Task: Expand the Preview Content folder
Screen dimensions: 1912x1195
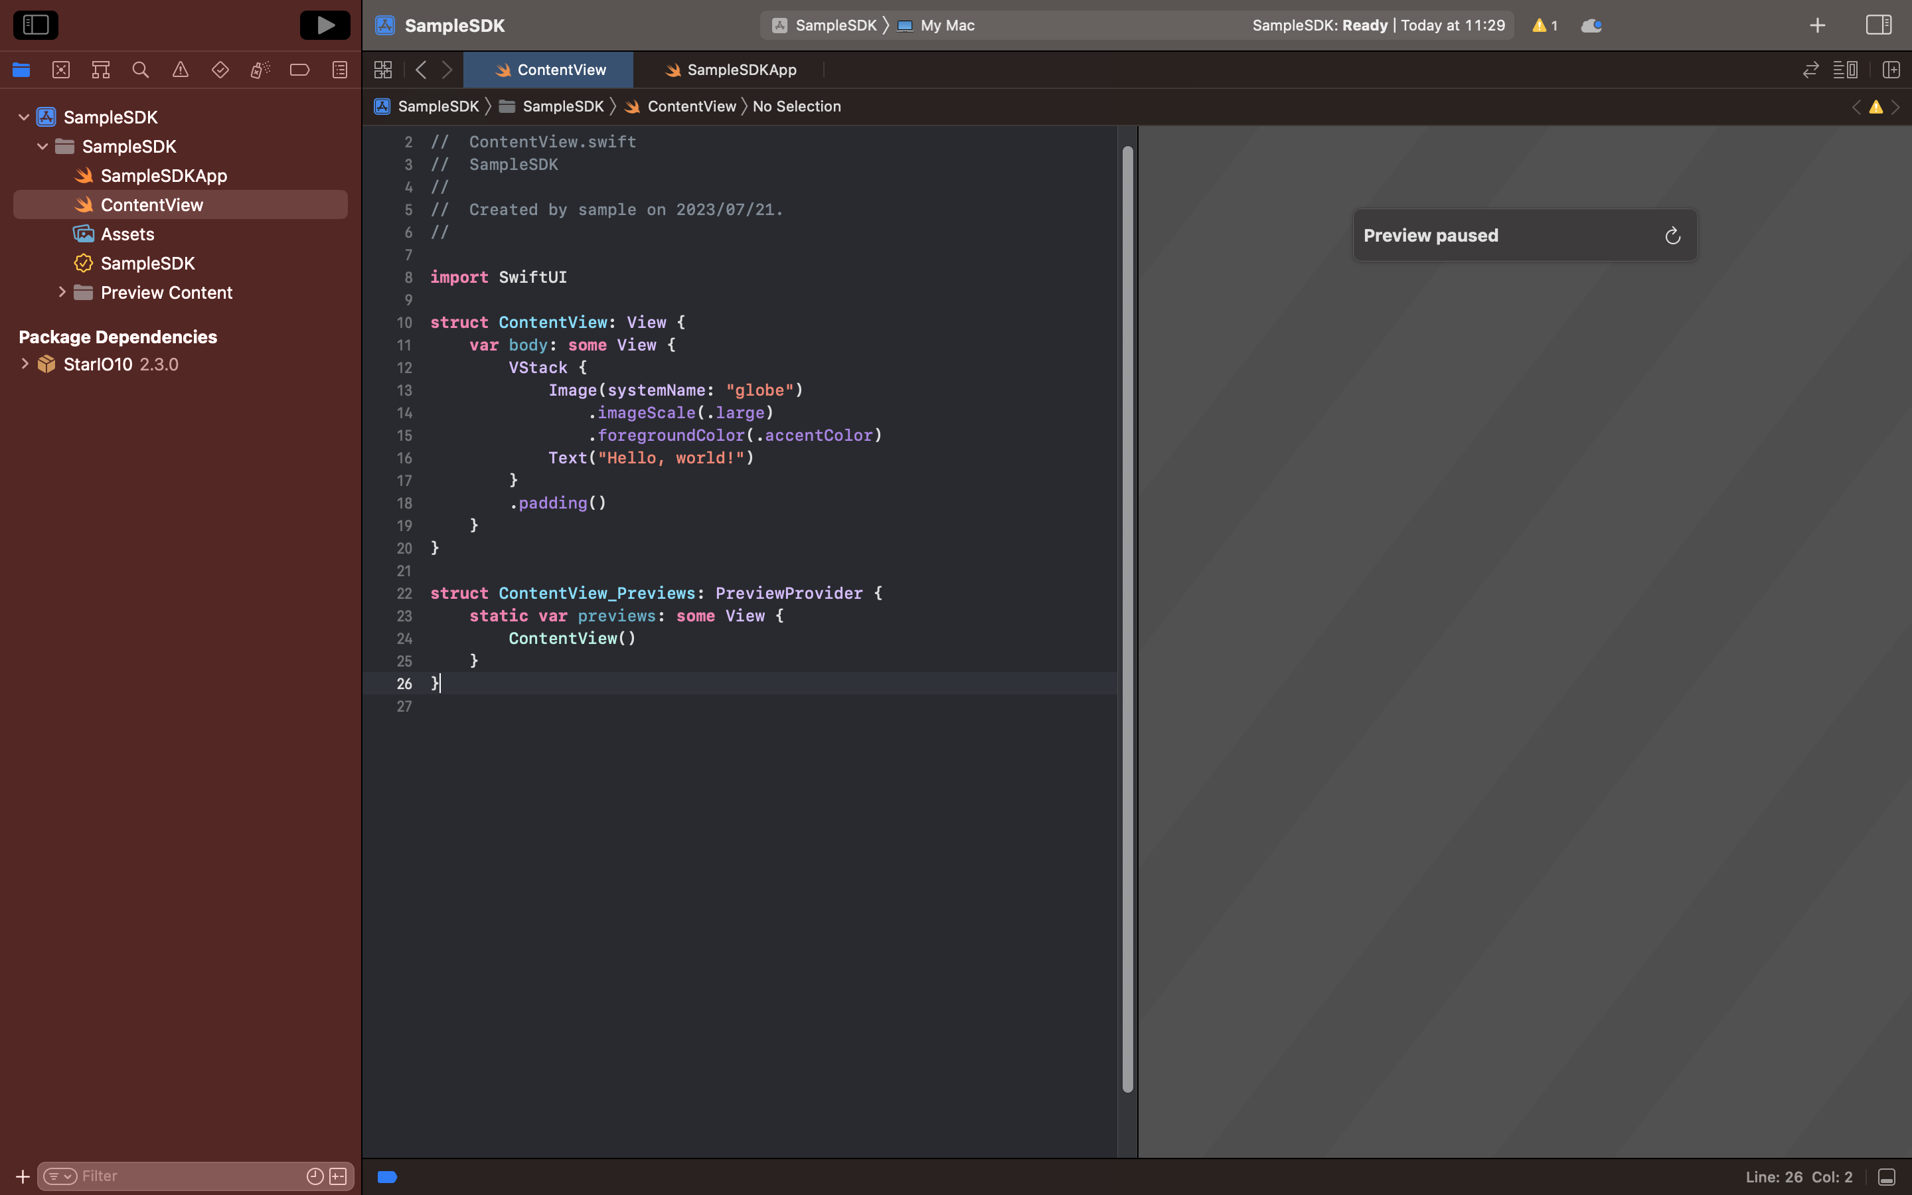Action: pos(62,292)
